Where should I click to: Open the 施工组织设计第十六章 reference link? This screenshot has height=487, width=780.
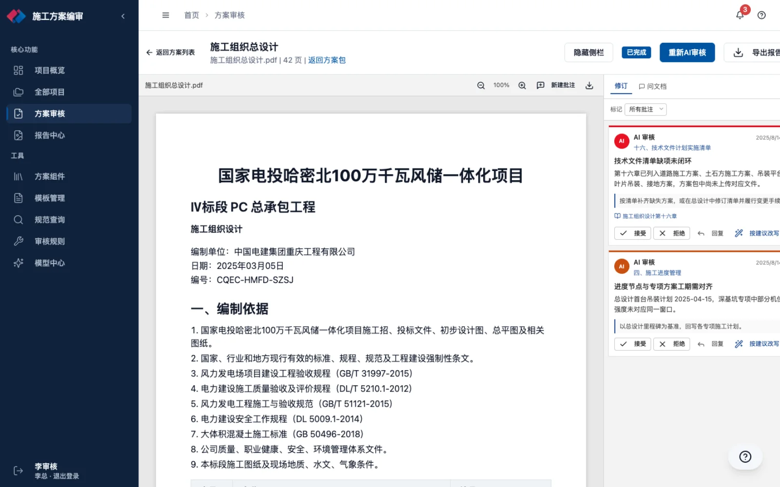pos(645,216)
